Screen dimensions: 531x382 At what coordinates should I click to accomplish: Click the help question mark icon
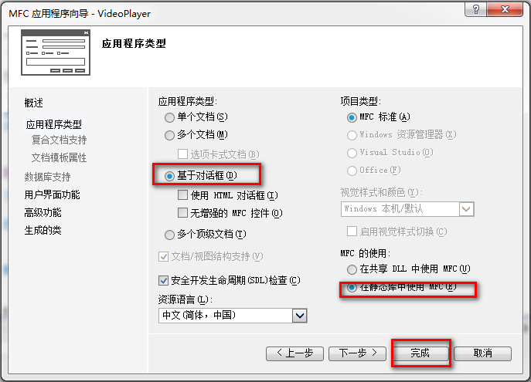[475, 9]
